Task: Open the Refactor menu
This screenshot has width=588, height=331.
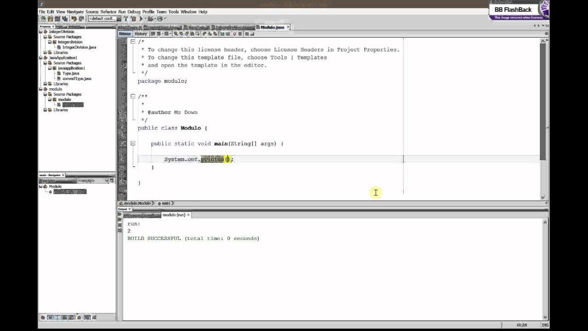Action: click(108, 11)
